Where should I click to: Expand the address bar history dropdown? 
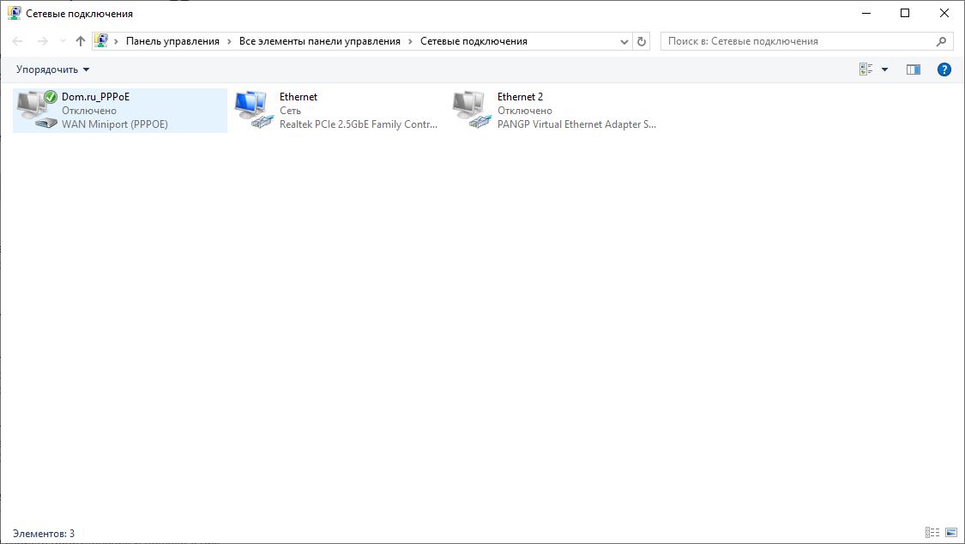click(x=624, y=41)
